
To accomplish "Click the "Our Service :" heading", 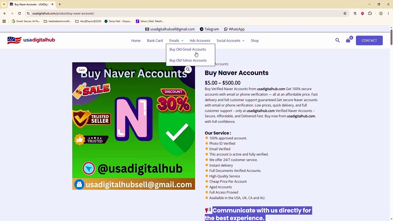I will tap(218, 133).
